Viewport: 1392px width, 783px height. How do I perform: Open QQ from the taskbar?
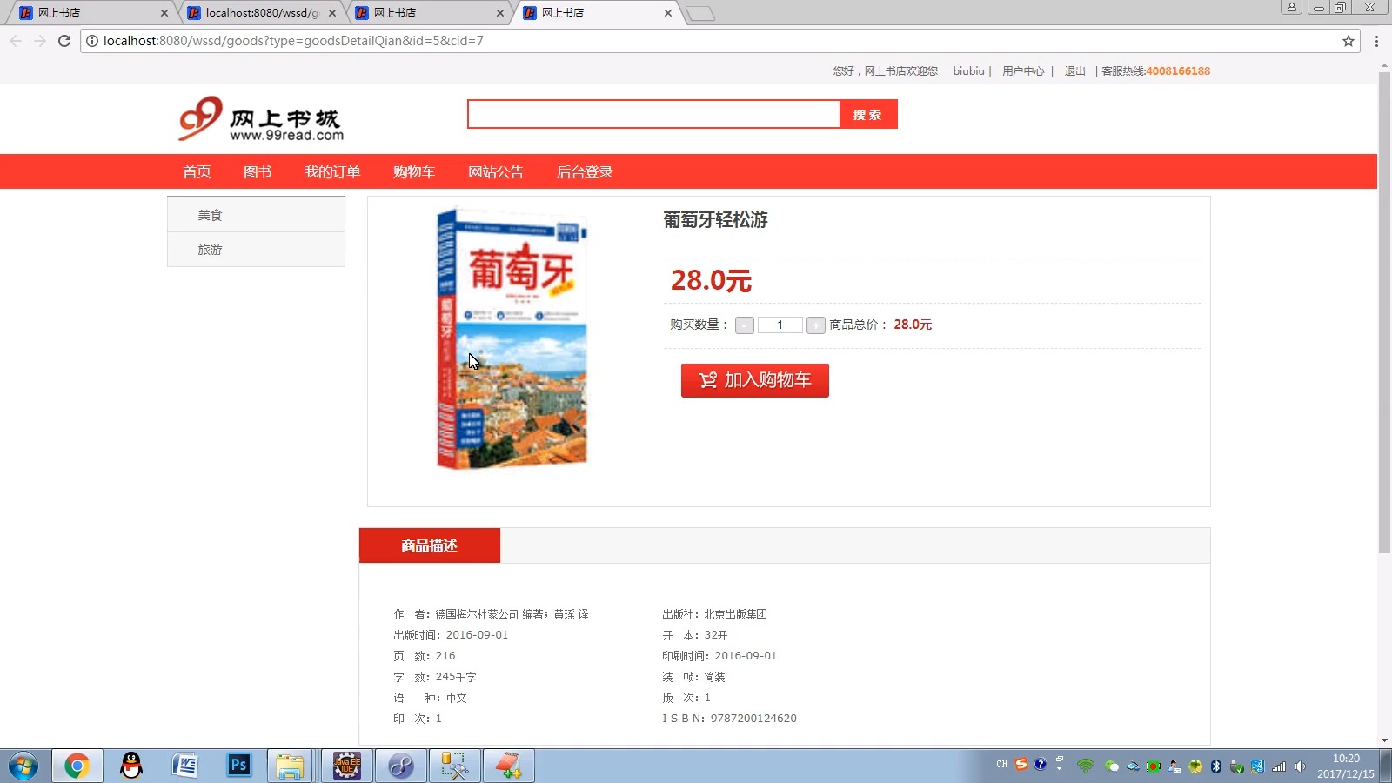[x=130, y=766]
